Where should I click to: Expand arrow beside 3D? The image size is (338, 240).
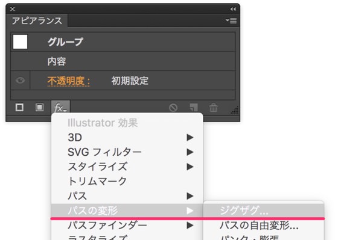190,138
